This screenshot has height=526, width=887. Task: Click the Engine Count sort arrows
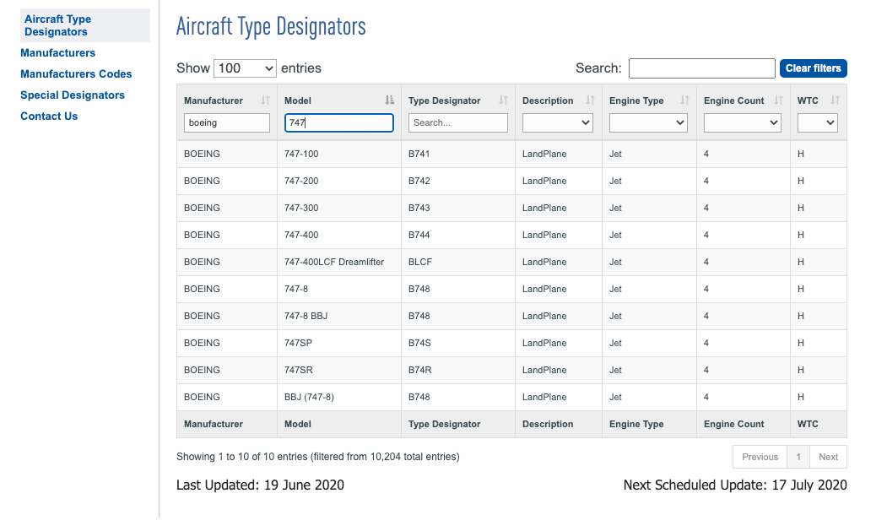779,100
